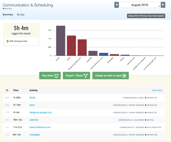Go to previous month arrow
The width and height of the screenshot is (171, 142).
tap(117, 5)
